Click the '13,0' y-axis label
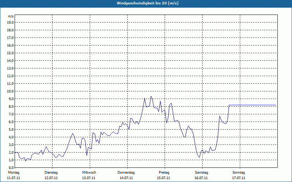The height and width of the screenshot is (182, 292). coord(10,68)
